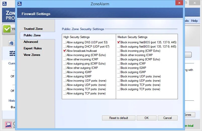Check Block outgoing ping (ICMP Echo)
The image size is (202, 131).
point(119,59)
